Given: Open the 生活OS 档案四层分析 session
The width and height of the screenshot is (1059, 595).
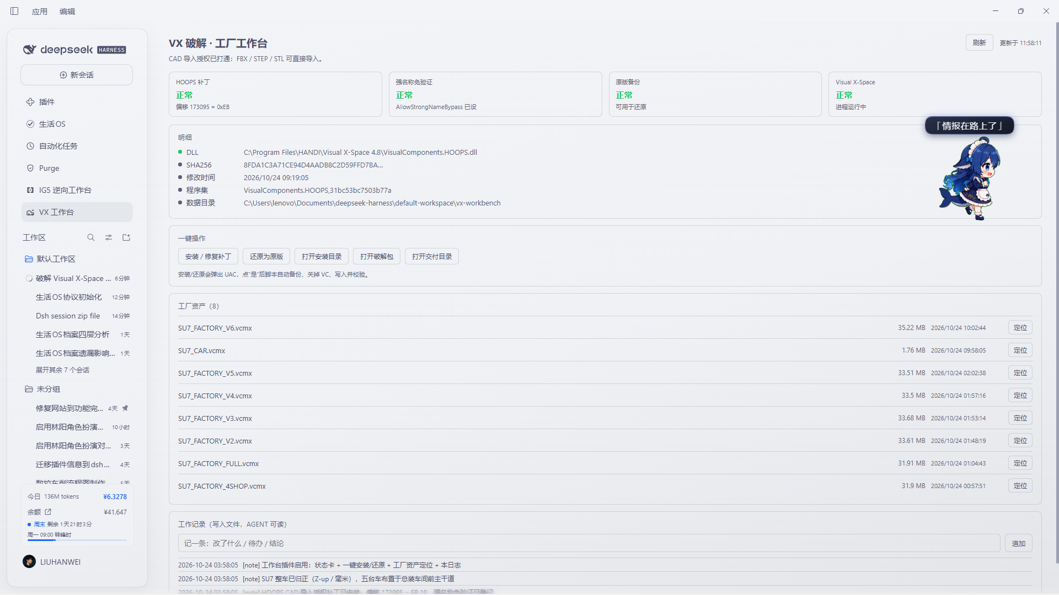Looking at the screenshot, I should point(77,334).
